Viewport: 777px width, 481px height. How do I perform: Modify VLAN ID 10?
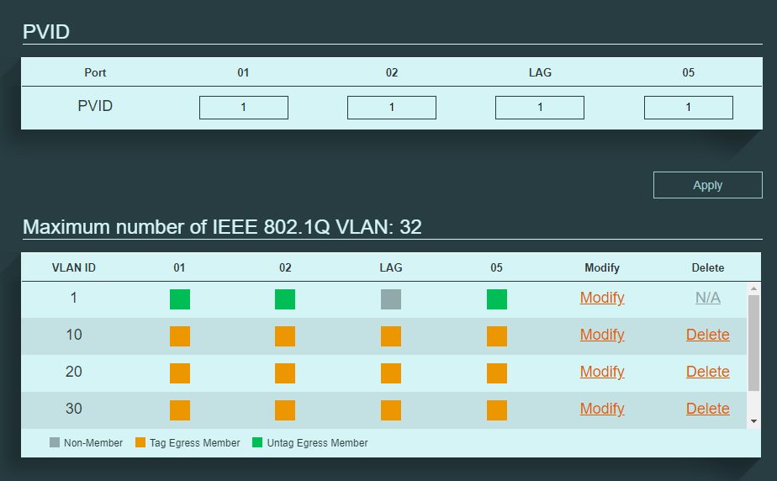602,335
